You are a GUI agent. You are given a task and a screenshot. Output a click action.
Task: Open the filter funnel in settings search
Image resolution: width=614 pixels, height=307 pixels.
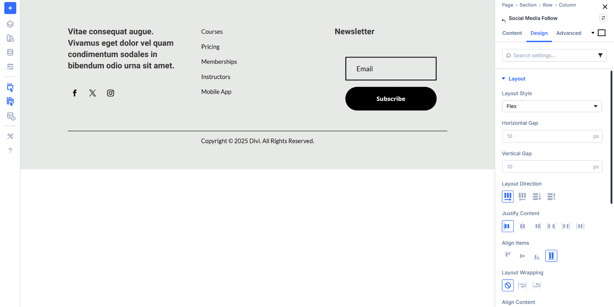601,55
